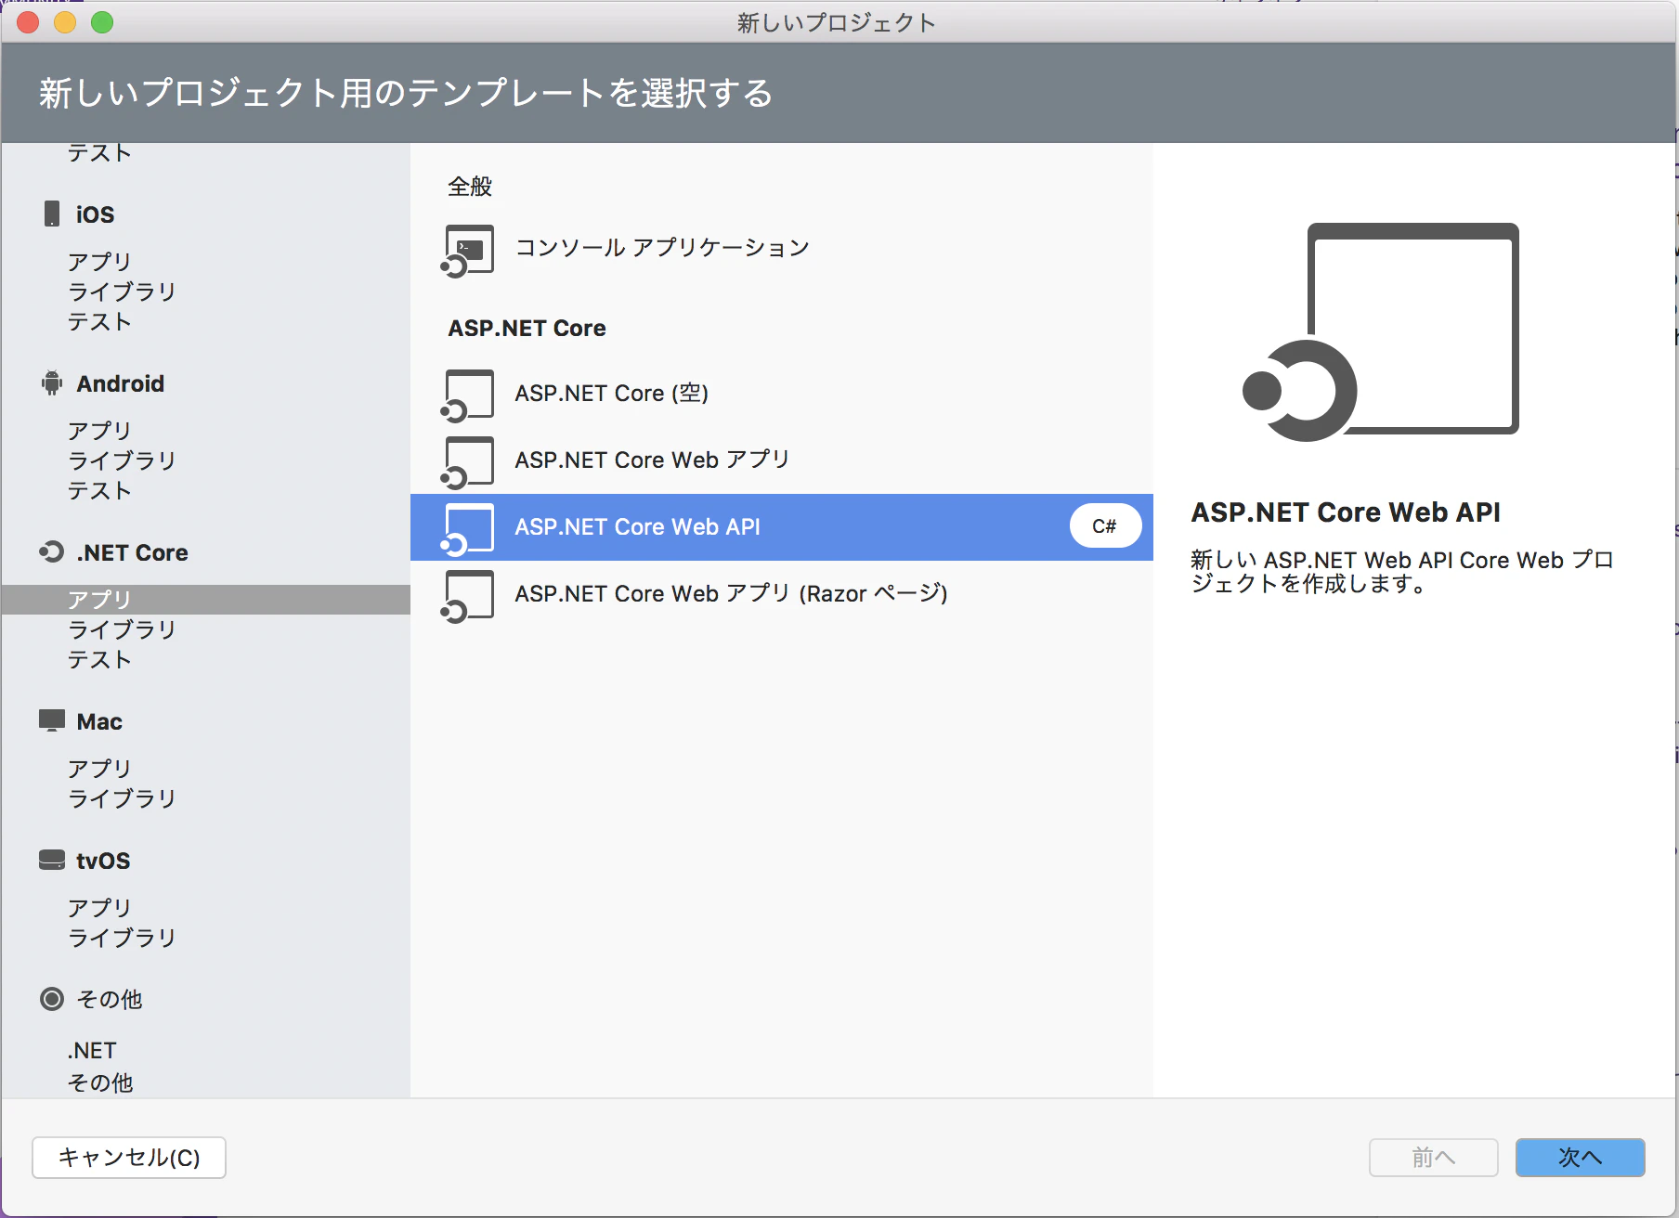Click the tvOS device icon in the sidebar
Screen dimensions: 1679x1218
[52, 861]
